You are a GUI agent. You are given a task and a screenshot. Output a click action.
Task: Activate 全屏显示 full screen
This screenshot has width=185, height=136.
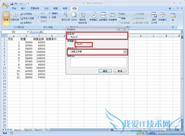(x=26, y=23)
